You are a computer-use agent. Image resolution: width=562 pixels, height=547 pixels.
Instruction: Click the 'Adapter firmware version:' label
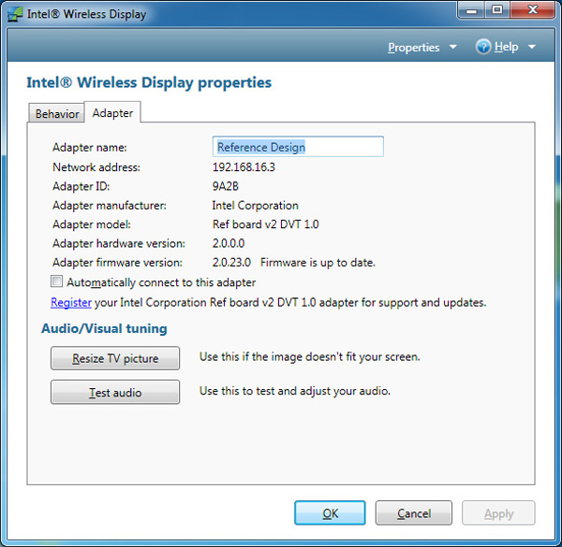point(118,262)
